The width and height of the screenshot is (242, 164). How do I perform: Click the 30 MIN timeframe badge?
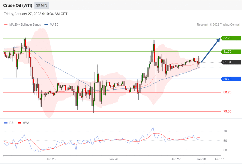(x=42, y=5)
